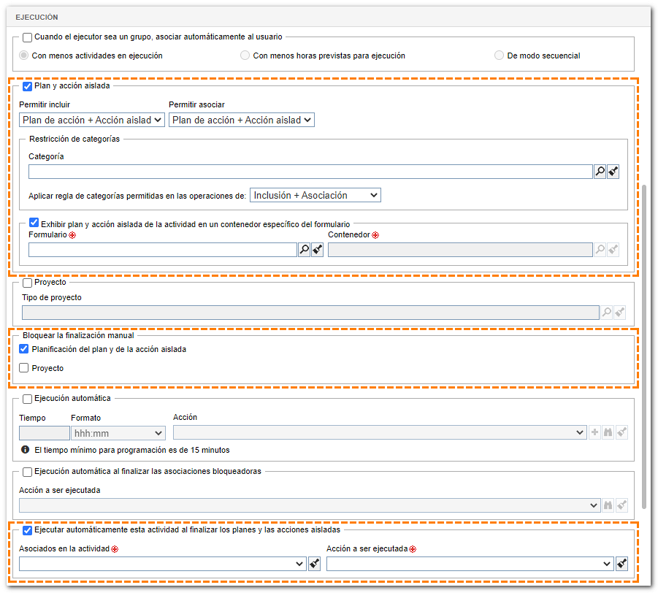Enable the Ejecución automática checkbox
This screenshot has height=593, width=658.
(27, 399)
